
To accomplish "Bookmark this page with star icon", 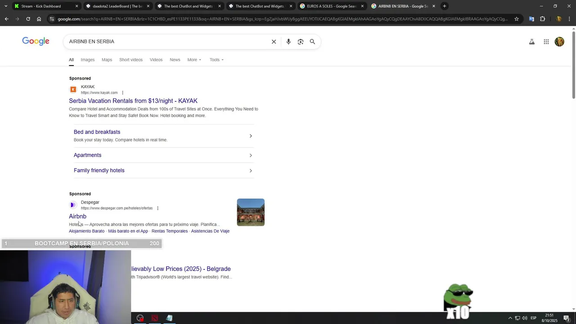I will click(517, 19).
